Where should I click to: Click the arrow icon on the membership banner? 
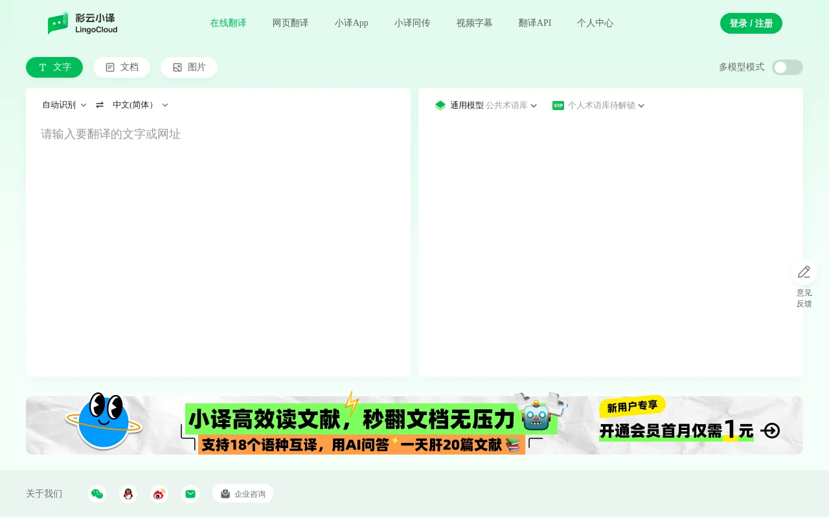[x=770, y=430]
